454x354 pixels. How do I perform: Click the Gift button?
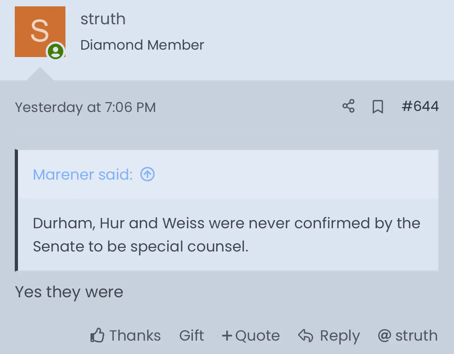click(x=191, y=335)
